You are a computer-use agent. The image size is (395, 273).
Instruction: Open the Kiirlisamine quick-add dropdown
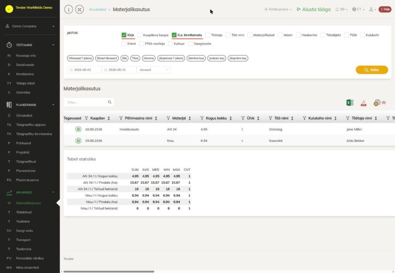click(278, 9)
